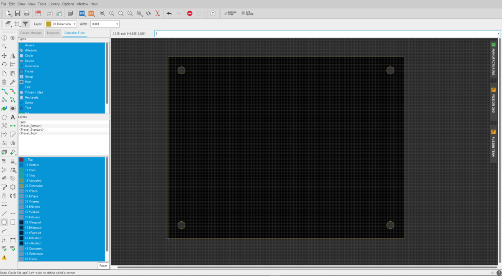Viewport: 502px width, 276px height.
Task: Toggle the eye Show tool icon
Action: (x=13, y=38)
